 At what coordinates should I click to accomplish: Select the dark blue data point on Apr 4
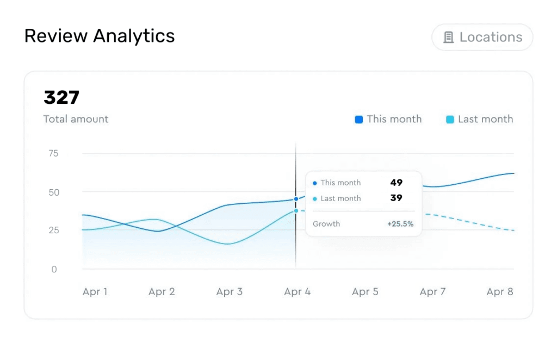tap(296, 199)
